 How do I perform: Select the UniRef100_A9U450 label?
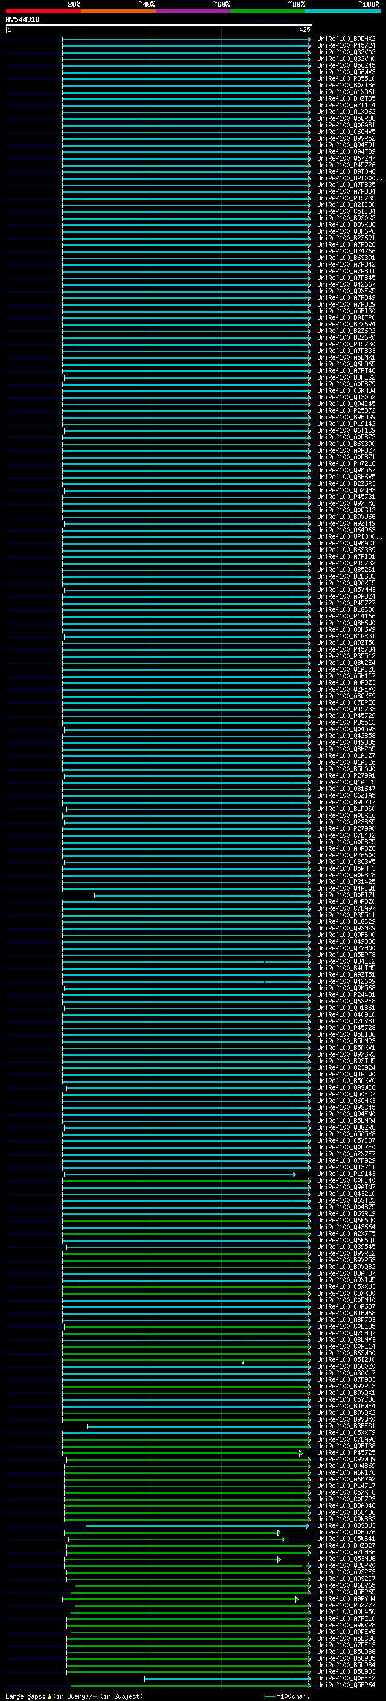coord(346,1612)
